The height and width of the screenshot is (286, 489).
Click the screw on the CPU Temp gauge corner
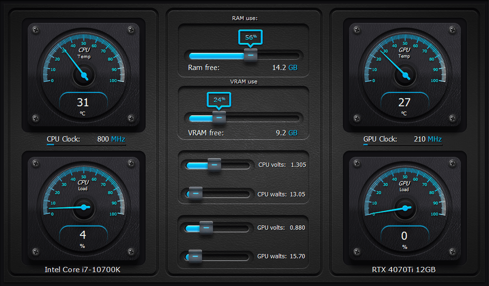point(36,30)
